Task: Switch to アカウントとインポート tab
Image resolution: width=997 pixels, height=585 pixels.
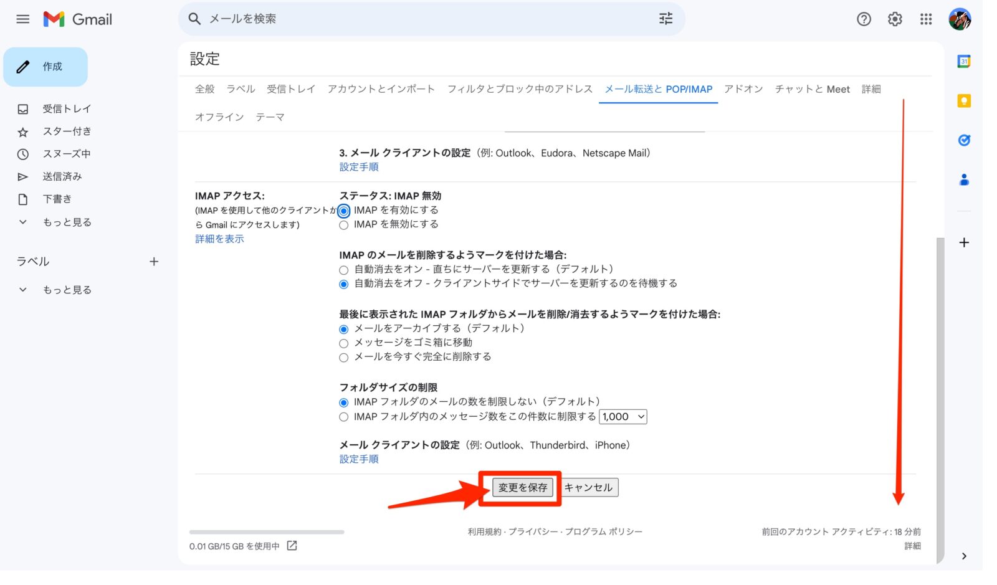Action: coord(381,89)
